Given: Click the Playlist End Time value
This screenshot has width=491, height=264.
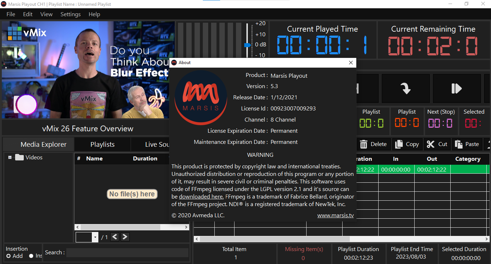Looking at the screenshot, I should tap(412, 257).
